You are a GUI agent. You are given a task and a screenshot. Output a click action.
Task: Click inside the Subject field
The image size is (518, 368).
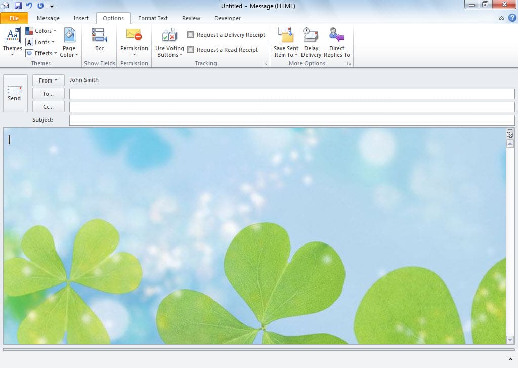pos(202,120)
